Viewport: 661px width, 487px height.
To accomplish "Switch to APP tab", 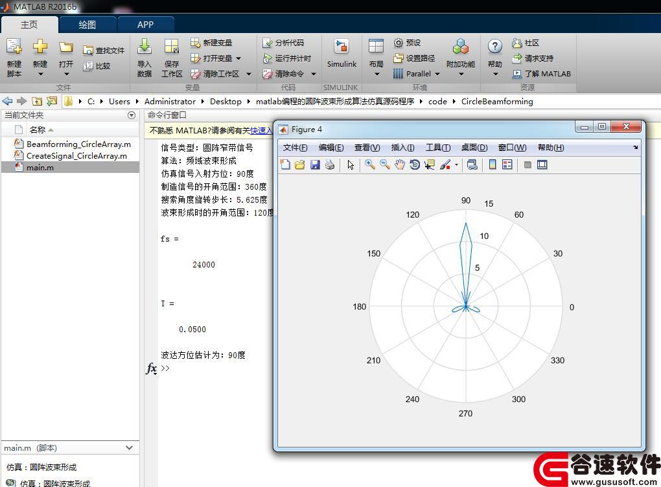I will [145, 25].
